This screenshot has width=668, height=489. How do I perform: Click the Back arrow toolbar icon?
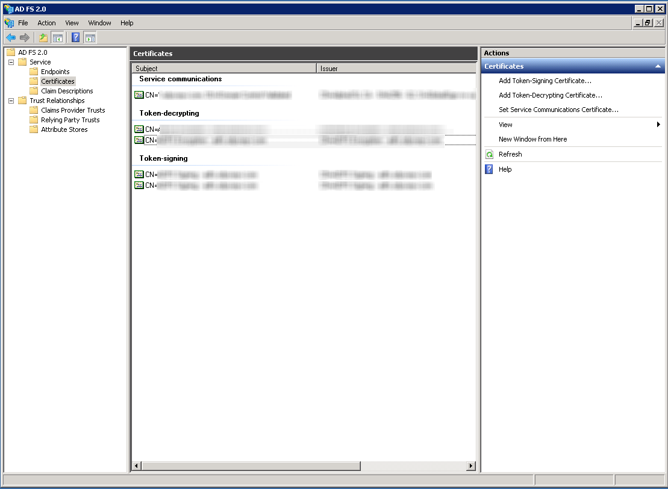pyautogui.click(x=11, y=37)
